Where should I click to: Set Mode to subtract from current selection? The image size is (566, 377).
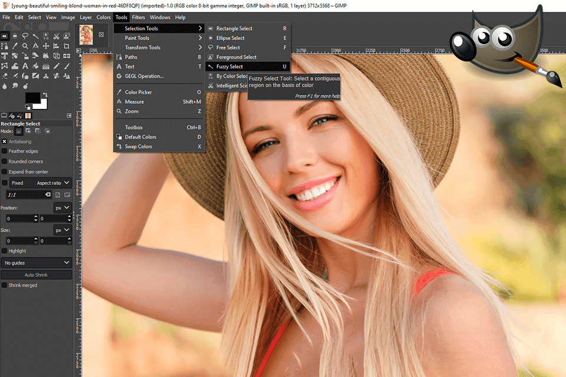pyautogui.click(x=38, y=131)
